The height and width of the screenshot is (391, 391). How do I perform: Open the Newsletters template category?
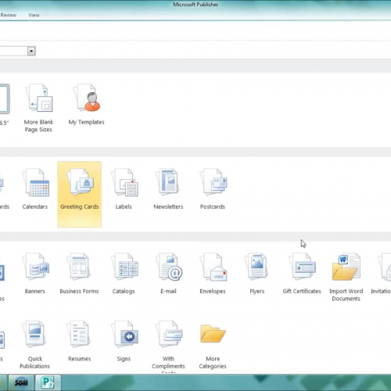tap(168, 189)
